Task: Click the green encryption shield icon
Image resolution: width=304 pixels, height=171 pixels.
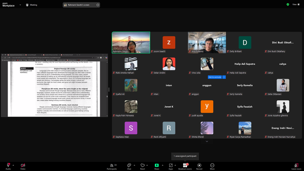Action: pyautogui.click(x=288, y=4)
